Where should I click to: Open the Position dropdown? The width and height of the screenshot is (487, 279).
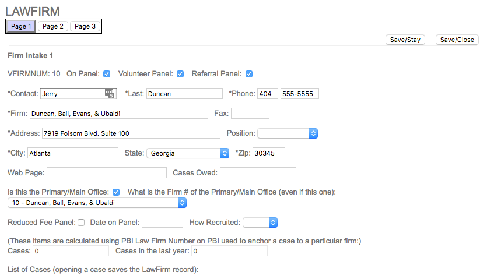pyautogui.click(x=288, y=133)
